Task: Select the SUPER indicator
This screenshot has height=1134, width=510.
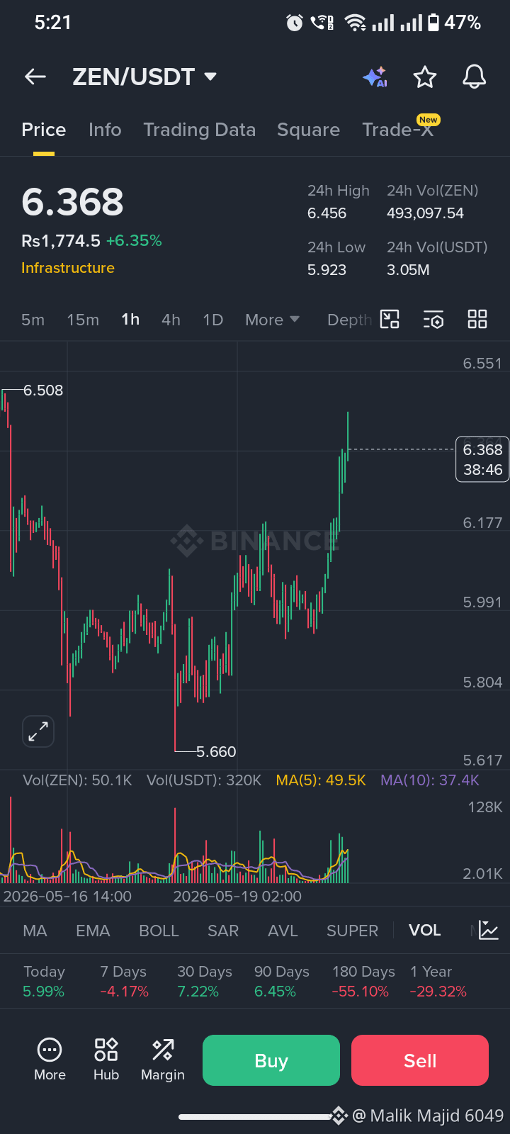Action: 352,931
